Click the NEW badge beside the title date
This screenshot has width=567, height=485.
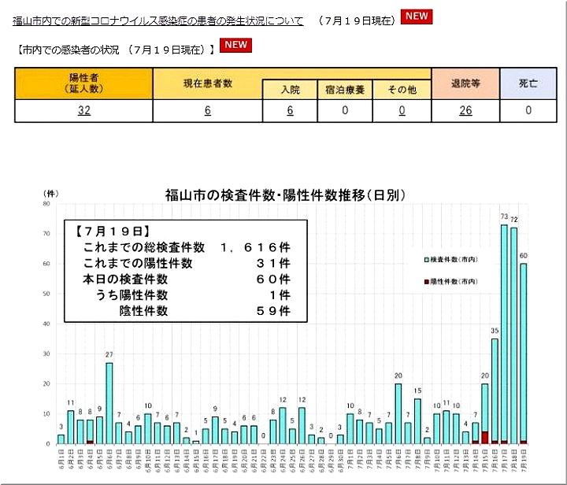click(x=416, y=17)
